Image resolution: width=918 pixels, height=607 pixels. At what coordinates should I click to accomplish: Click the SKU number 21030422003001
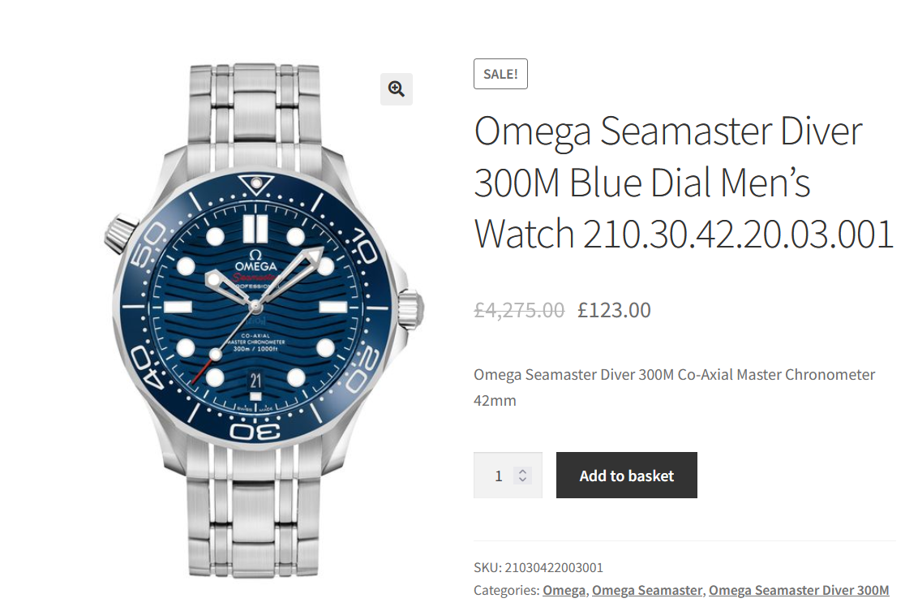(554, 567)
